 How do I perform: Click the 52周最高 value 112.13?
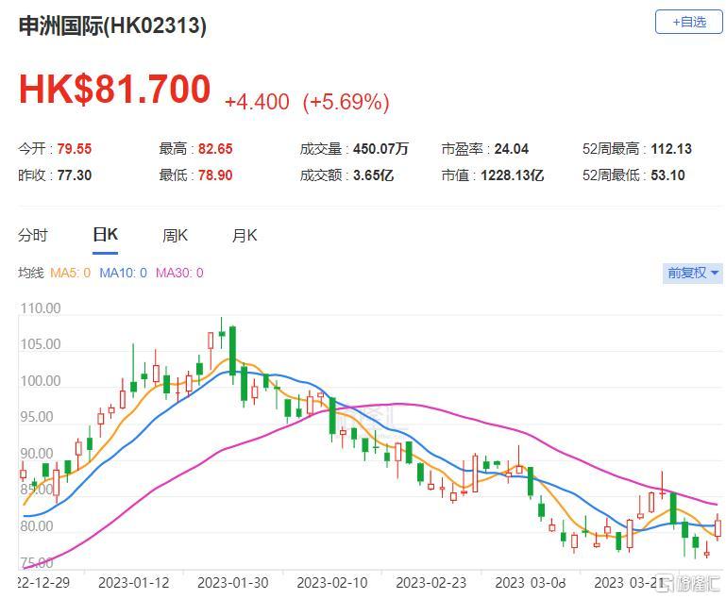coord(671,149)
